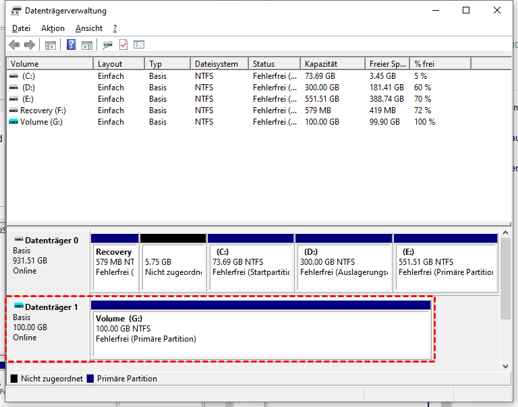Image resolution: width=518 pixels, height=407 pixels.
Task: Toggle the console tree toolbar icon
Action: [51, 45]
